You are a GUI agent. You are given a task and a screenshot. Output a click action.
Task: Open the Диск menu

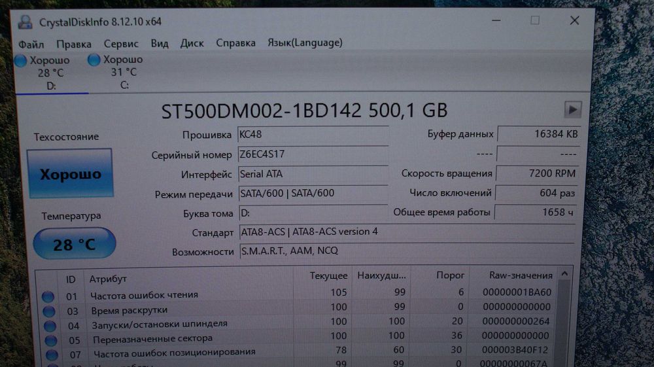192,43
